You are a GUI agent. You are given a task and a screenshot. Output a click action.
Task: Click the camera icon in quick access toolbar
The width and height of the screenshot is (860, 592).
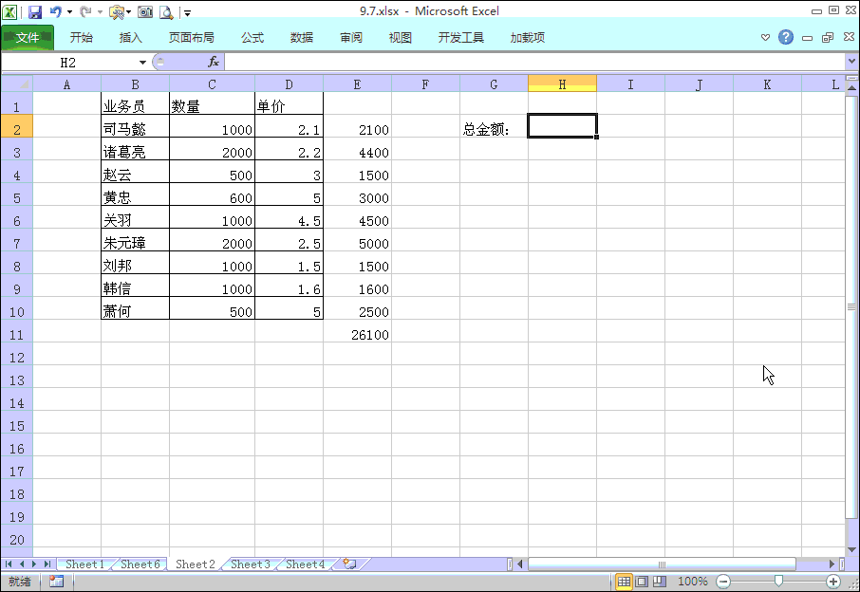tap(145, 11)
